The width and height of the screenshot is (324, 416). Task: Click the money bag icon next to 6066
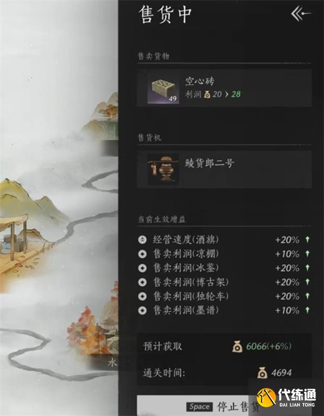[x=237, y=346]
